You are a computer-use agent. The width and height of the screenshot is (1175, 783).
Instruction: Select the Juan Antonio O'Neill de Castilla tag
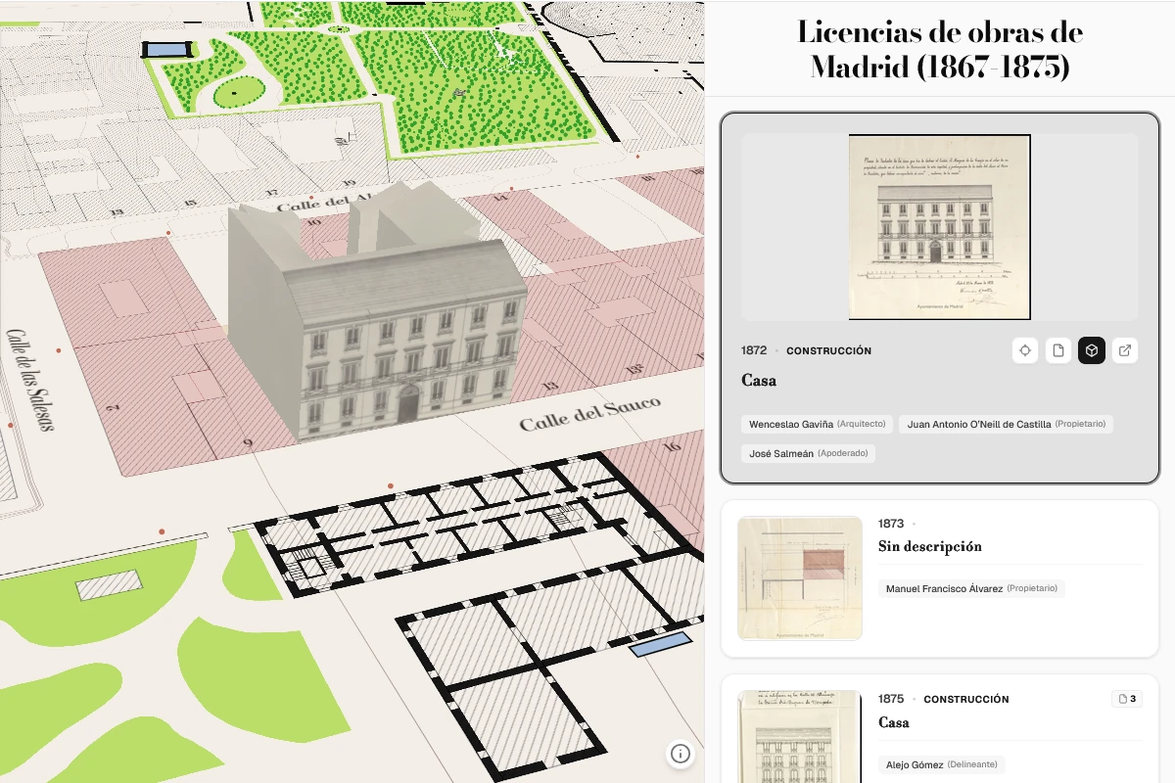1007,424
